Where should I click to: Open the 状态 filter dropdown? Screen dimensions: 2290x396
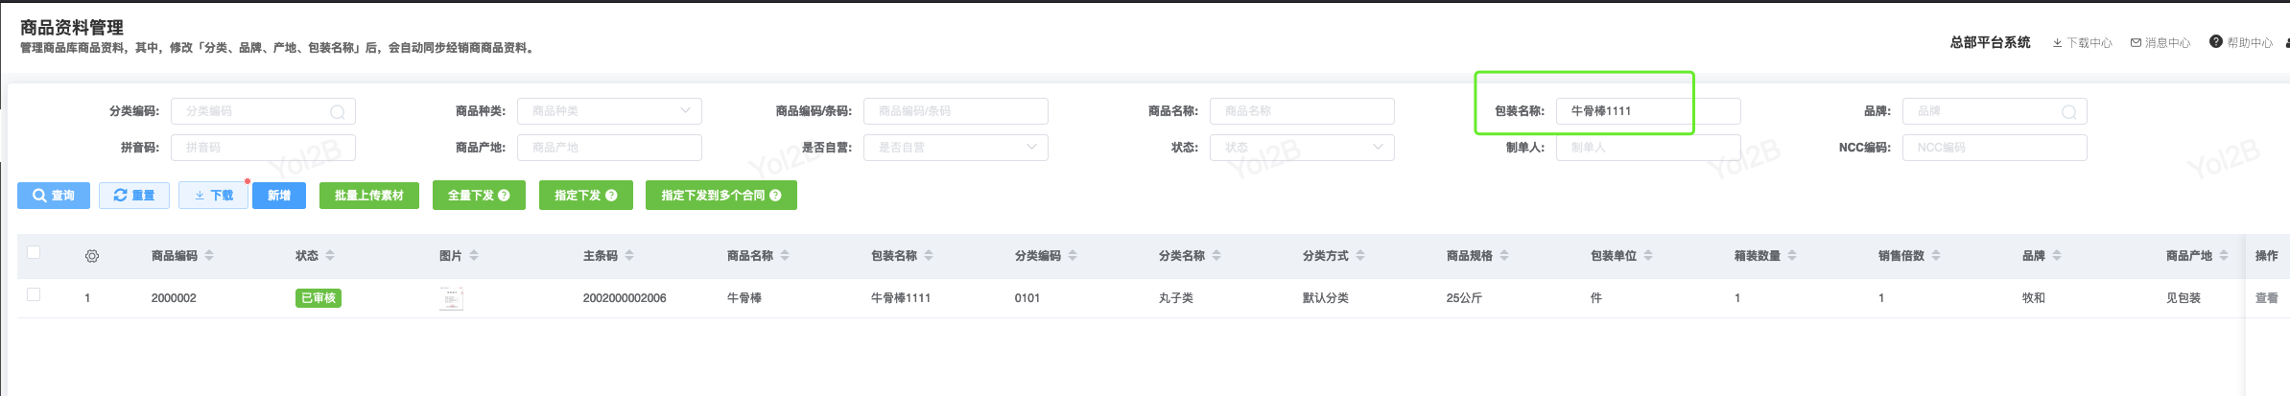1302,148
